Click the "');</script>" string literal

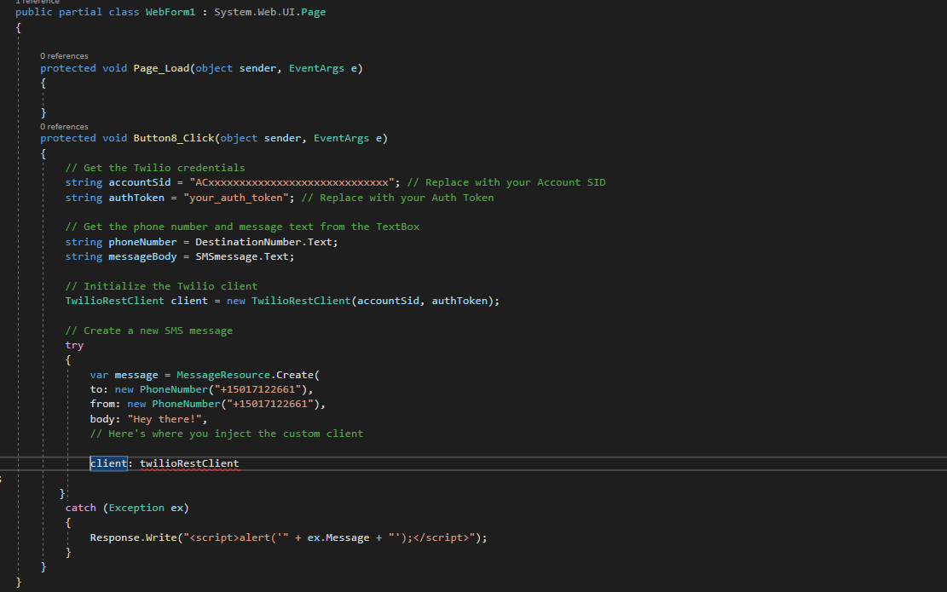[x=431, y=537]
